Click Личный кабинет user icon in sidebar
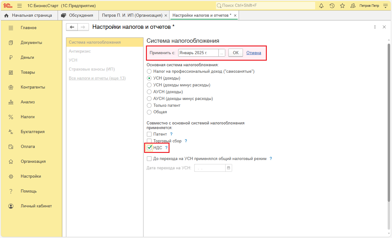Screen dimensions: 392x238 pos(11,206)
